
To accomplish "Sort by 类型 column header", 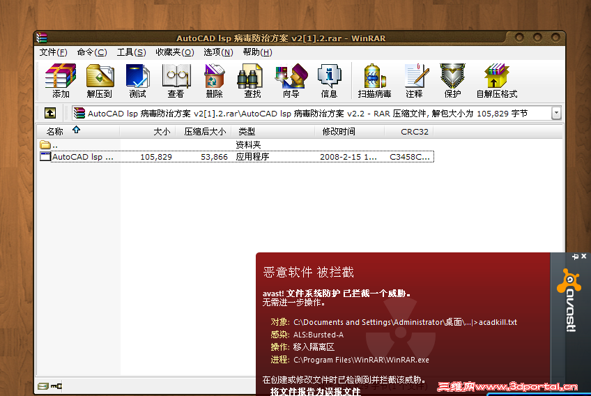I will (273, 131).
